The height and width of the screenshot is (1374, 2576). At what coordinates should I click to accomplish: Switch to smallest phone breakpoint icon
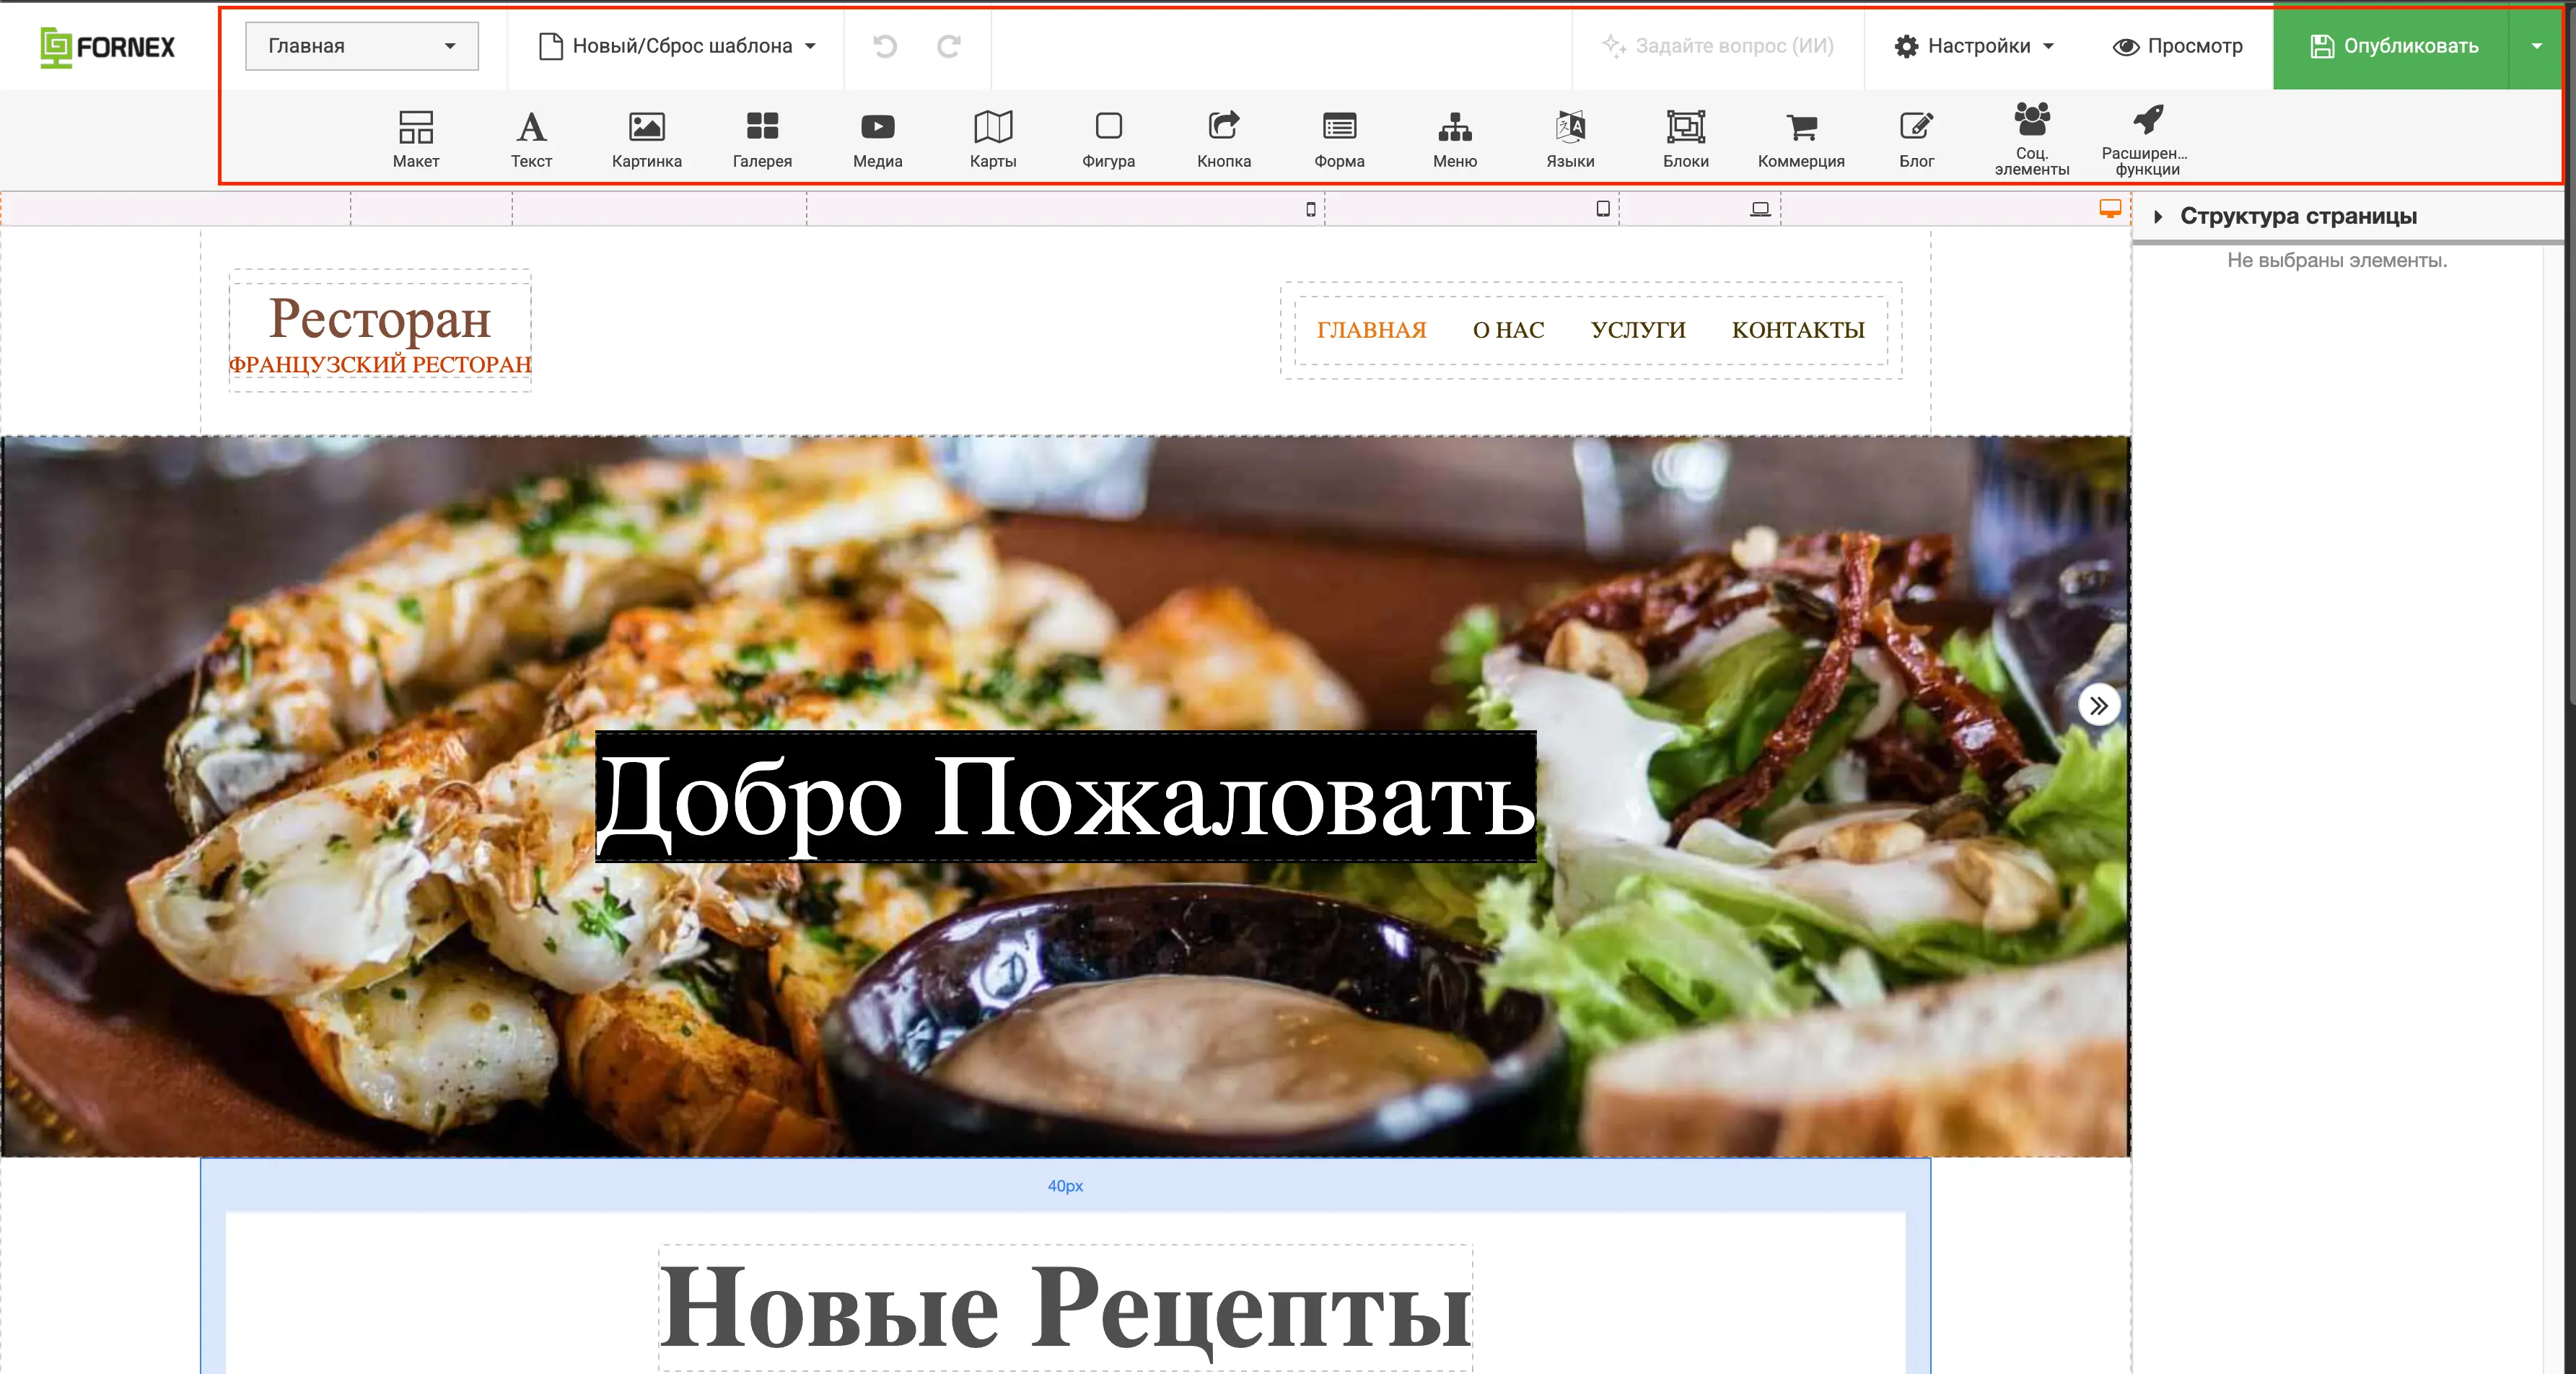(x=1310, y=209)
